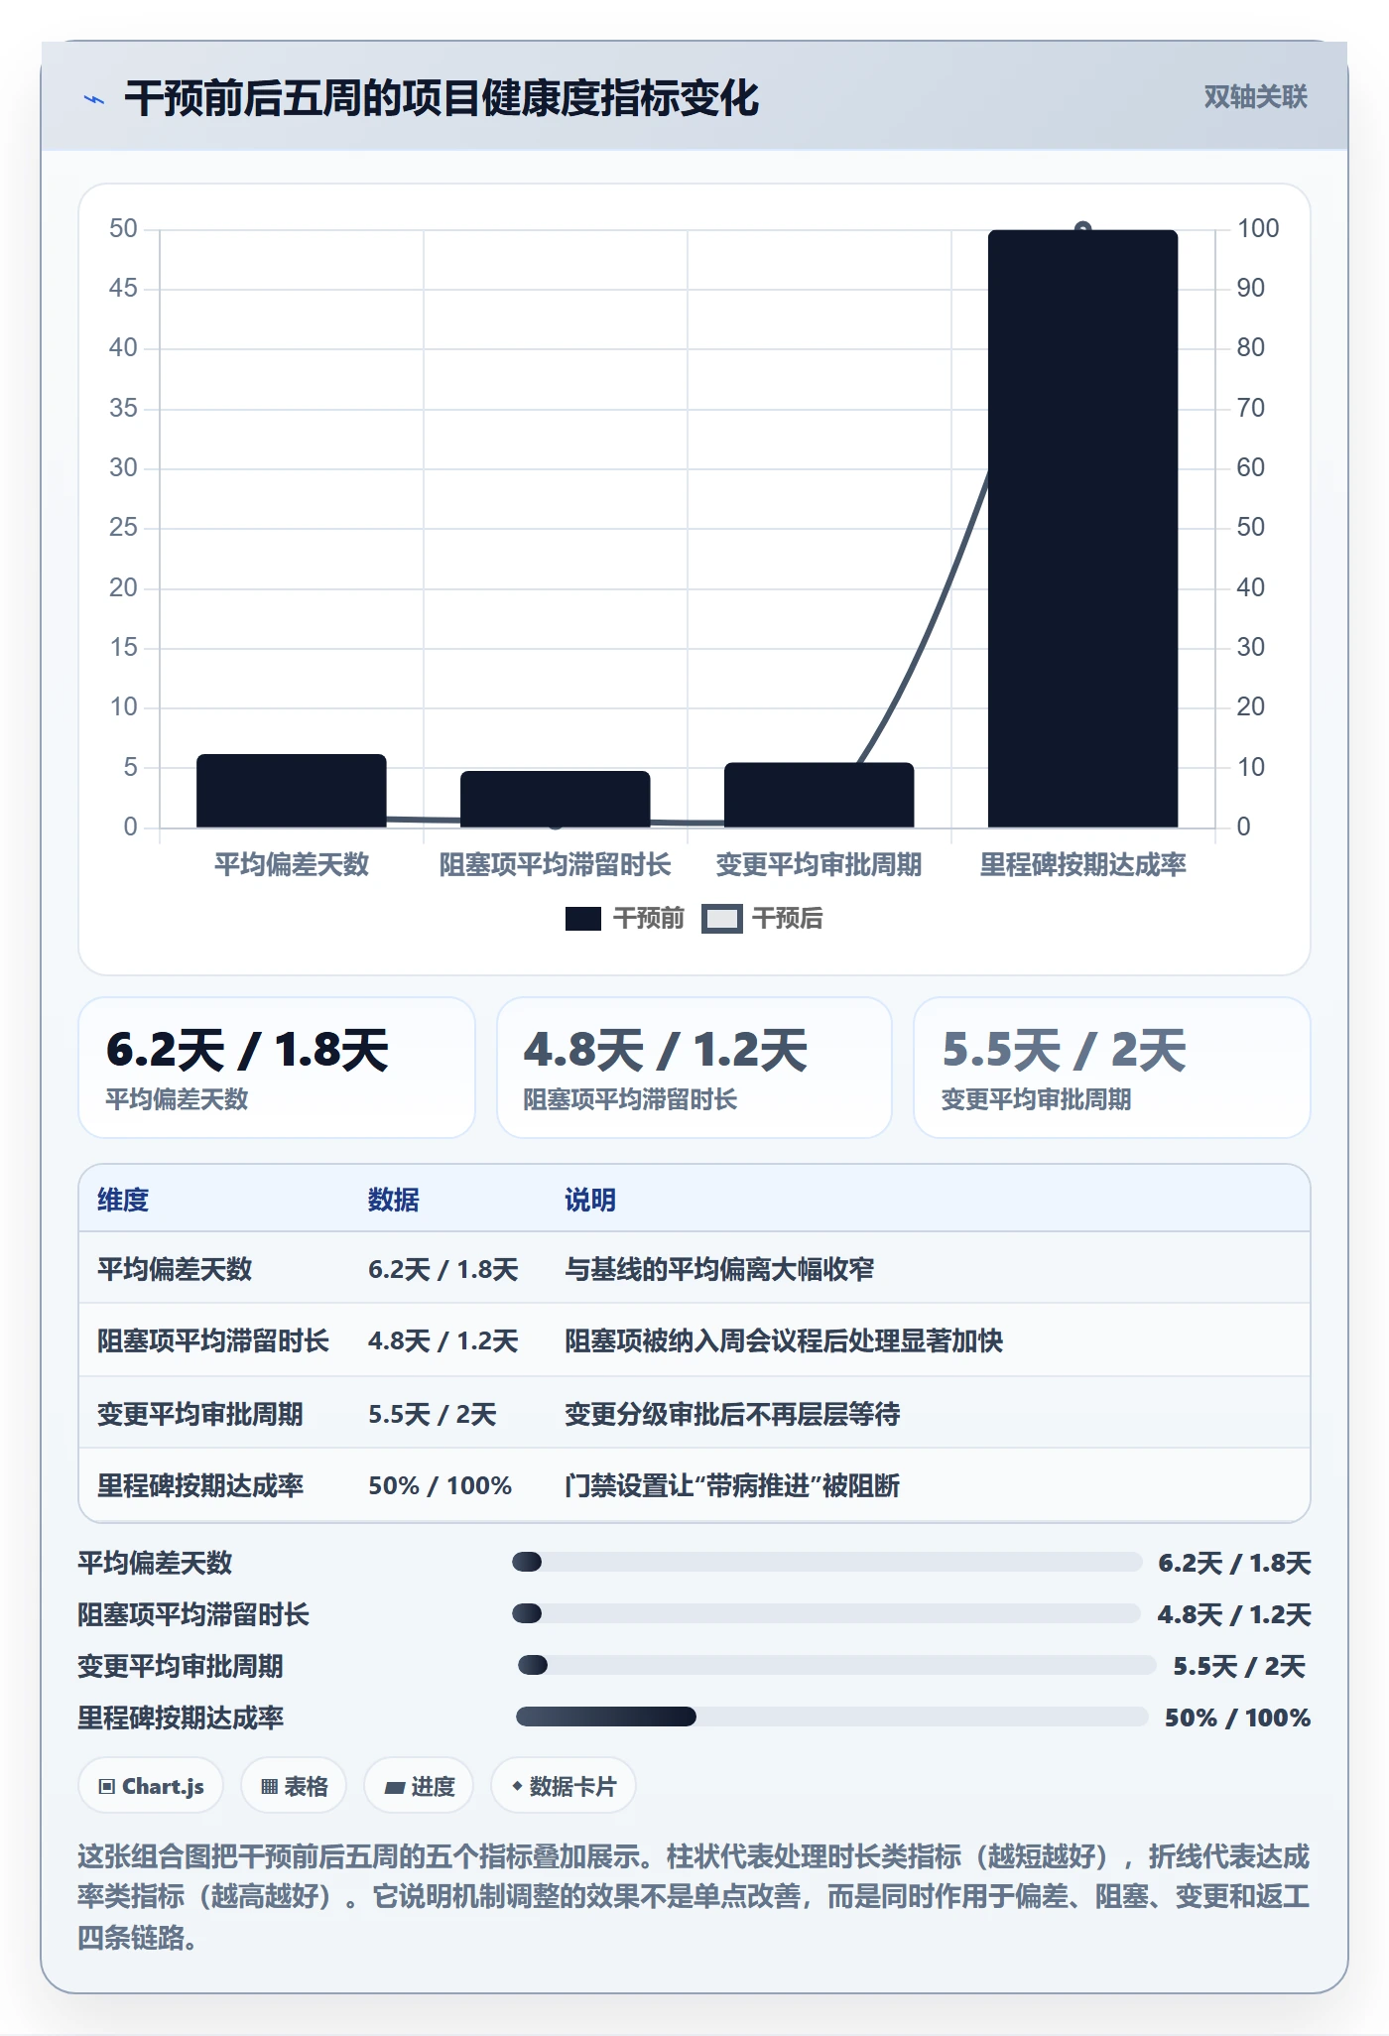Image resolution: width=1389 pixels, height=2036 pixels.
Task: Click the 阻塞项平均滞留时长 bar in chart
Action: [x=556, y=799]
